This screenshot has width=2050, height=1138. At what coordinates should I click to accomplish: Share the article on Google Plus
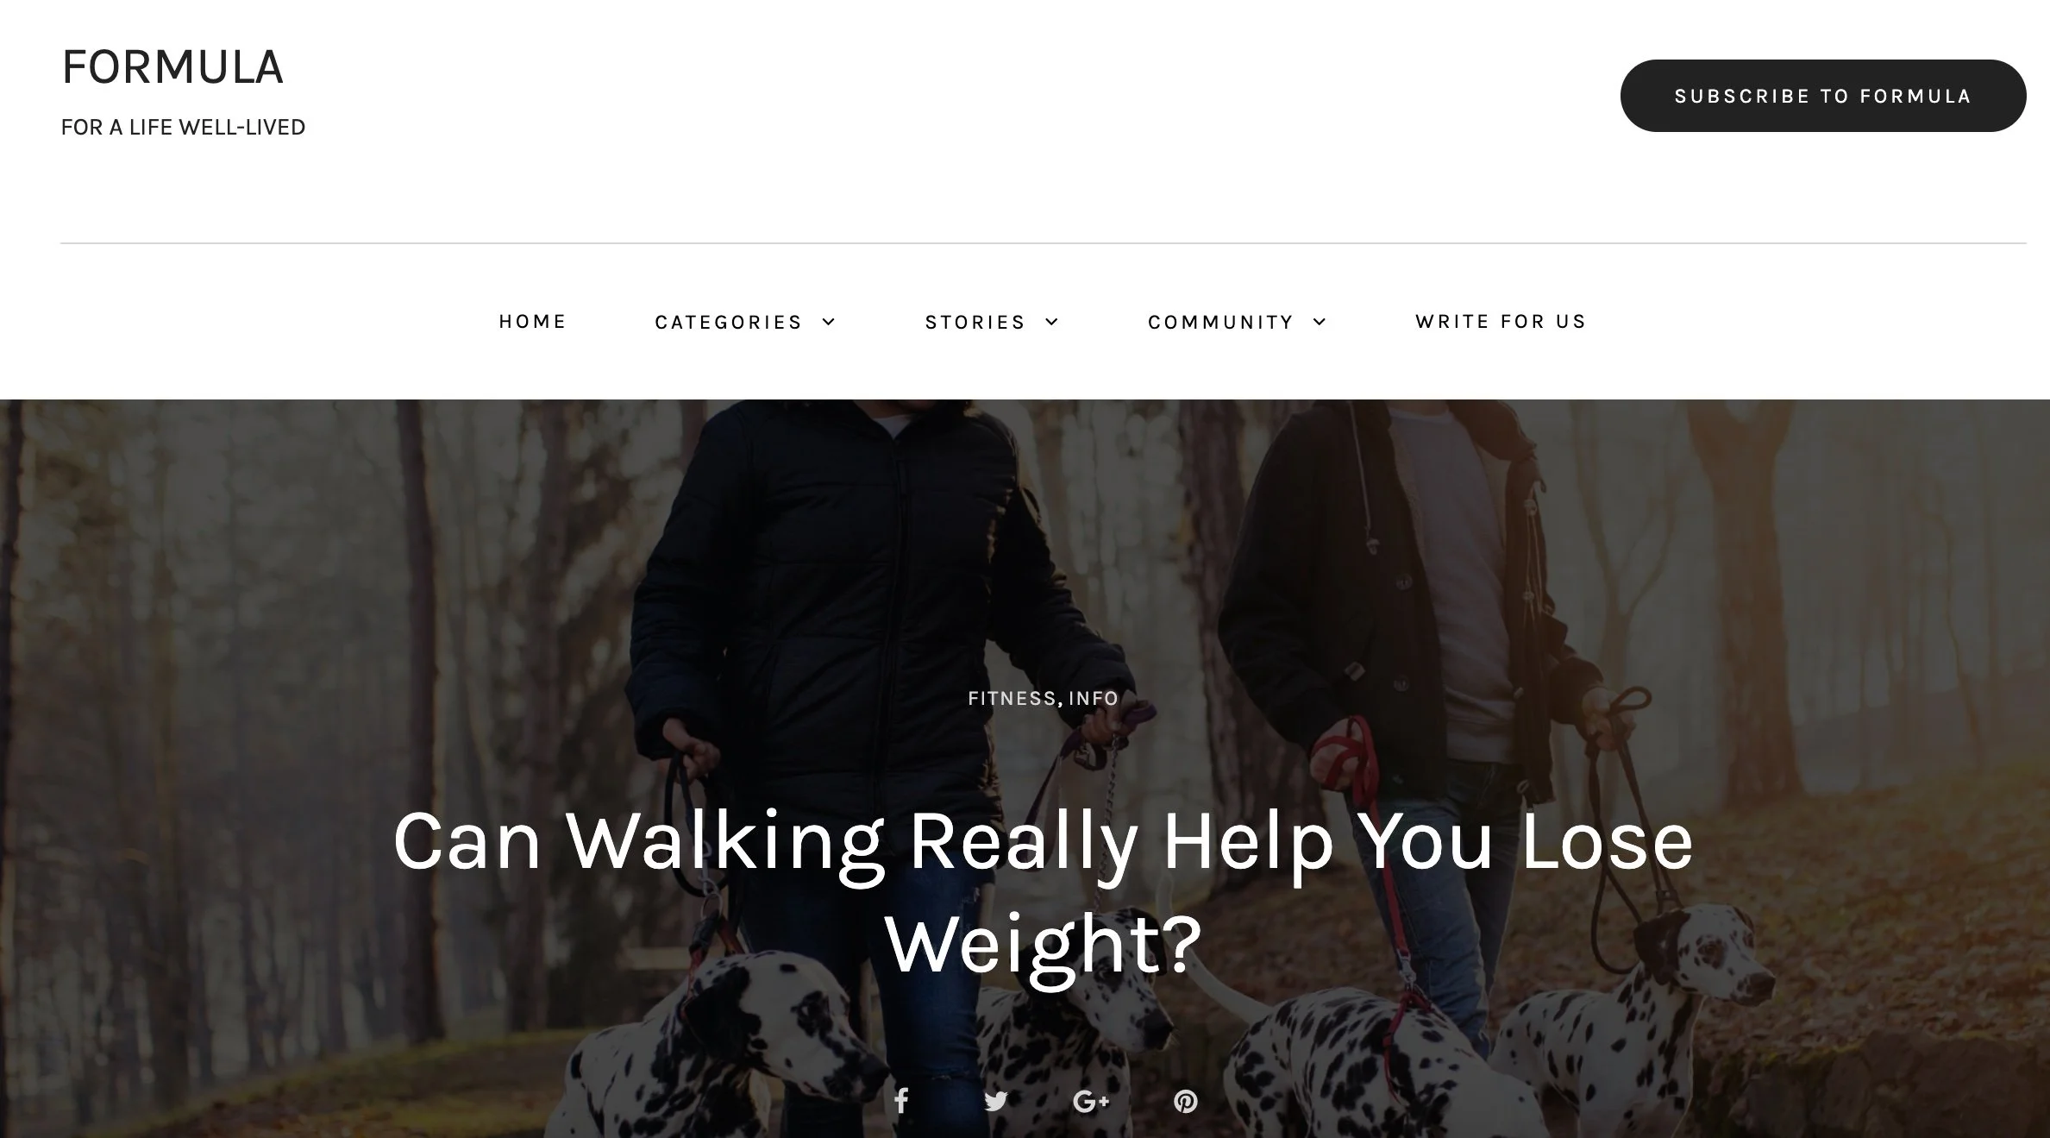click(x=1091, y=1102)
